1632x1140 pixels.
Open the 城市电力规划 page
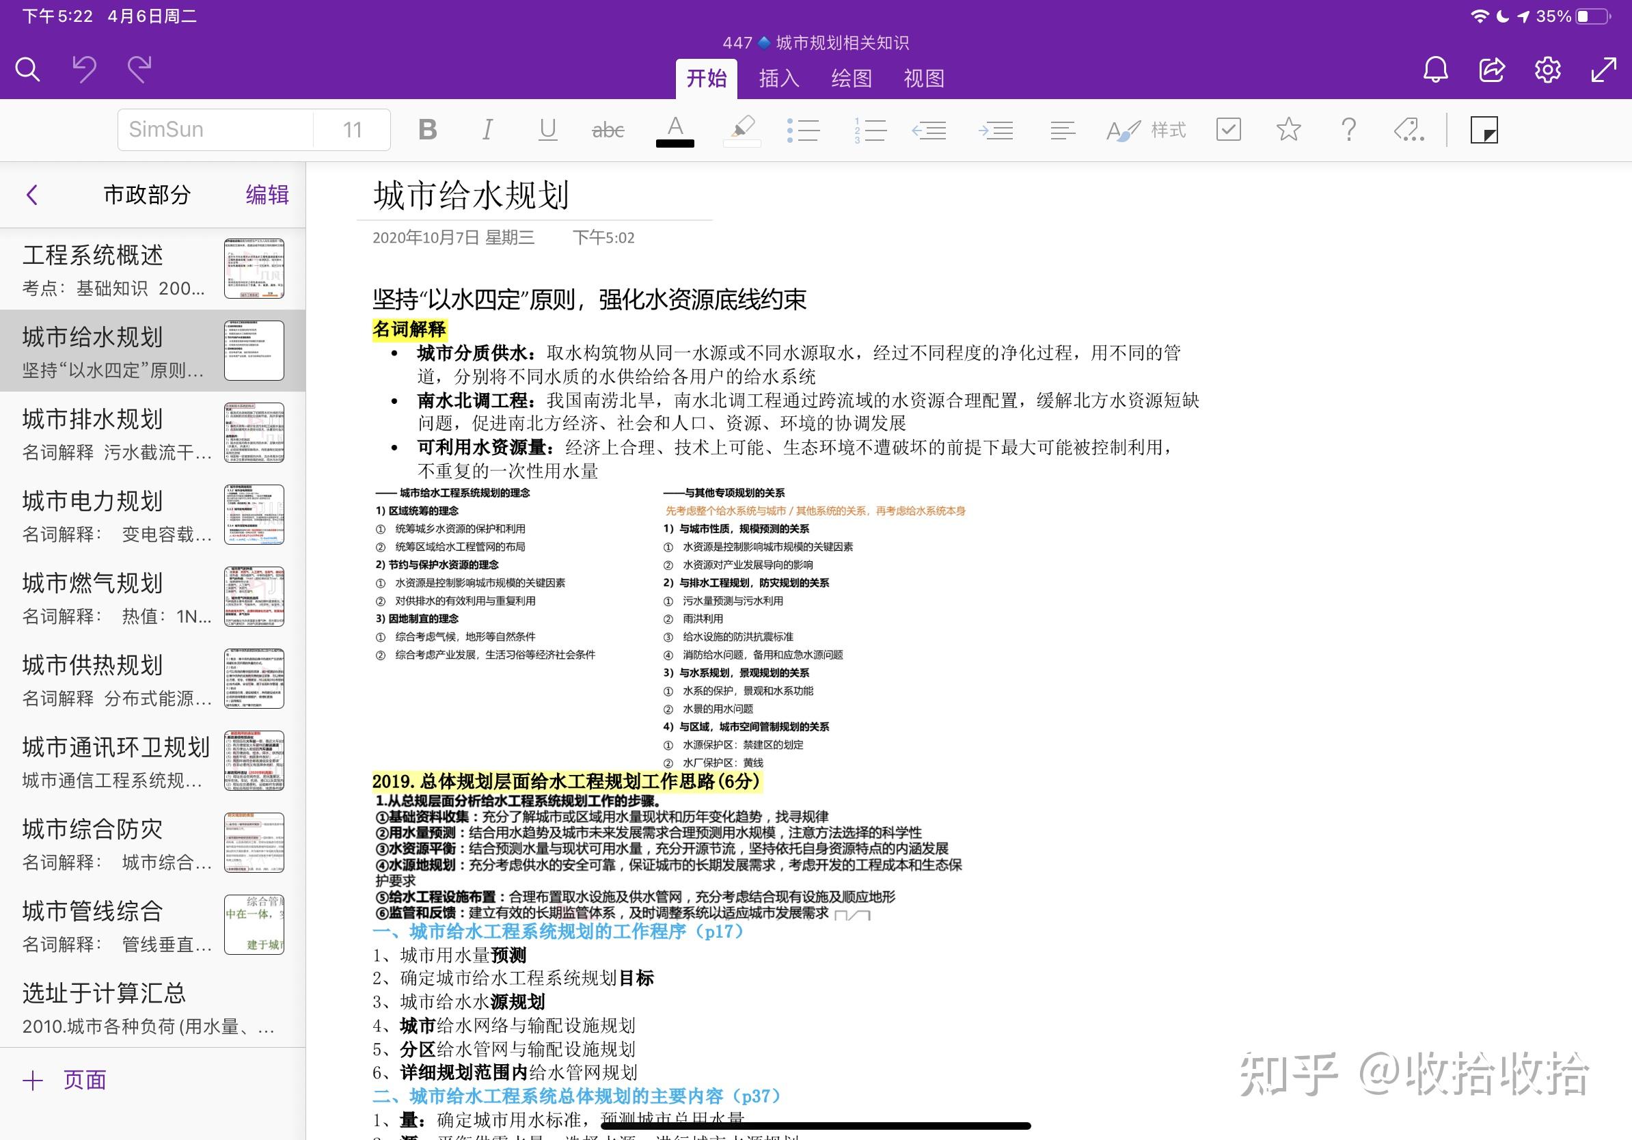(x=153, y=515)
